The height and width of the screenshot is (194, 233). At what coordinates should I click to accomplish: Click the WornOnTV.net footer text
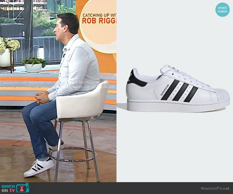pyautogui.click(x=215, y=188)
